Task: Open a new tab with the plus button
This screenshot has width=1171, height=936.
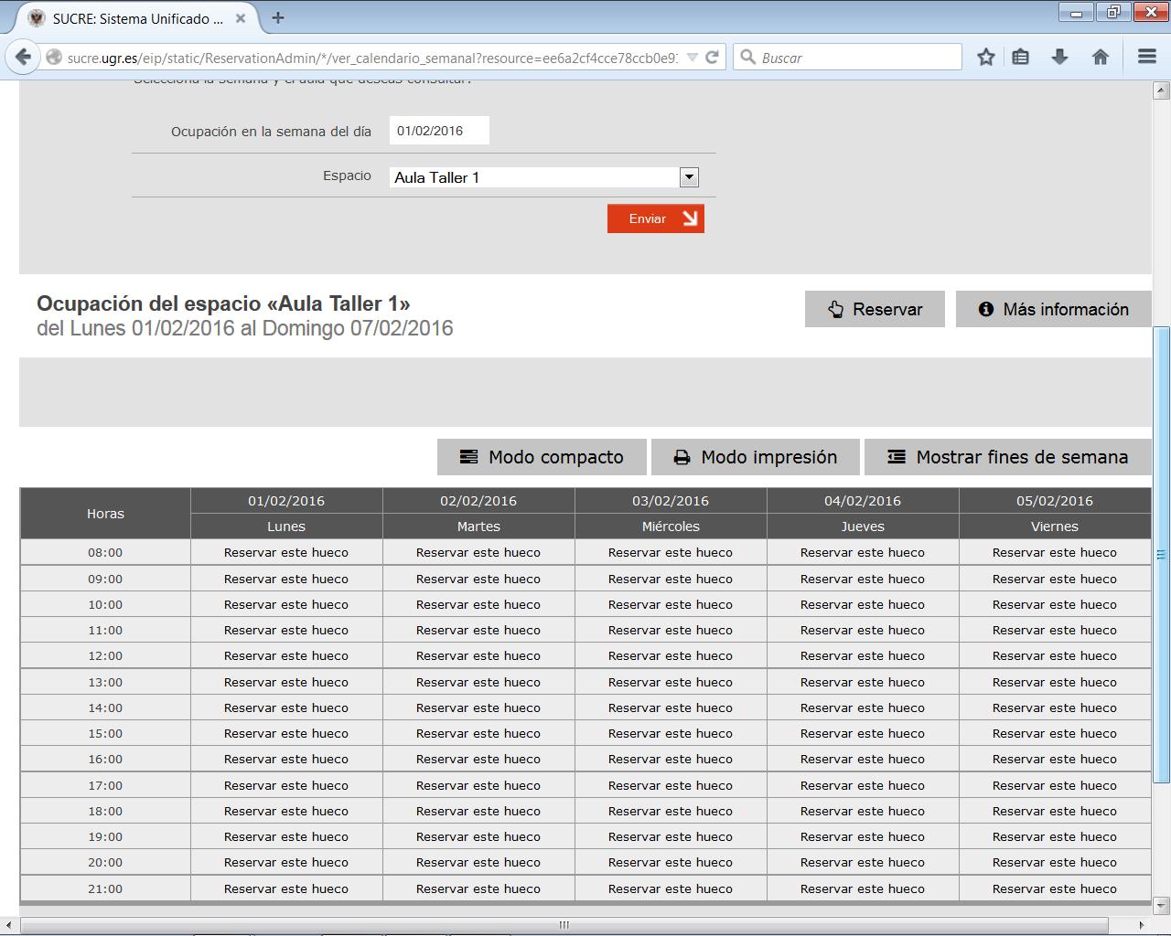Action: (278, 17)
